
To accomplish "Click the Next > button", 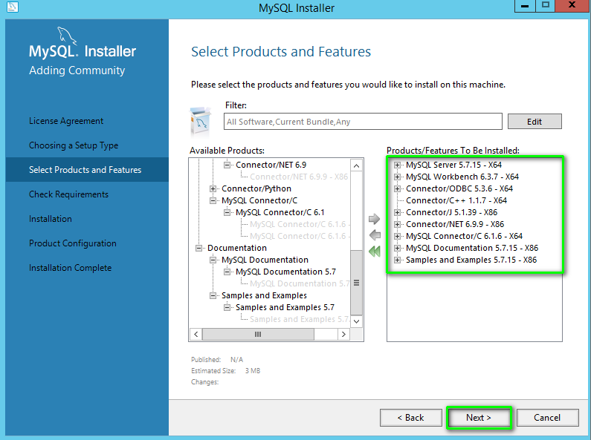I will 478,418.
